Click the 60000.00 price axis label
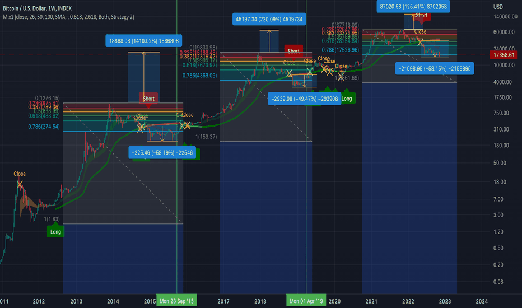This screenshot has width=522, height=308. [x=504, y=32]
